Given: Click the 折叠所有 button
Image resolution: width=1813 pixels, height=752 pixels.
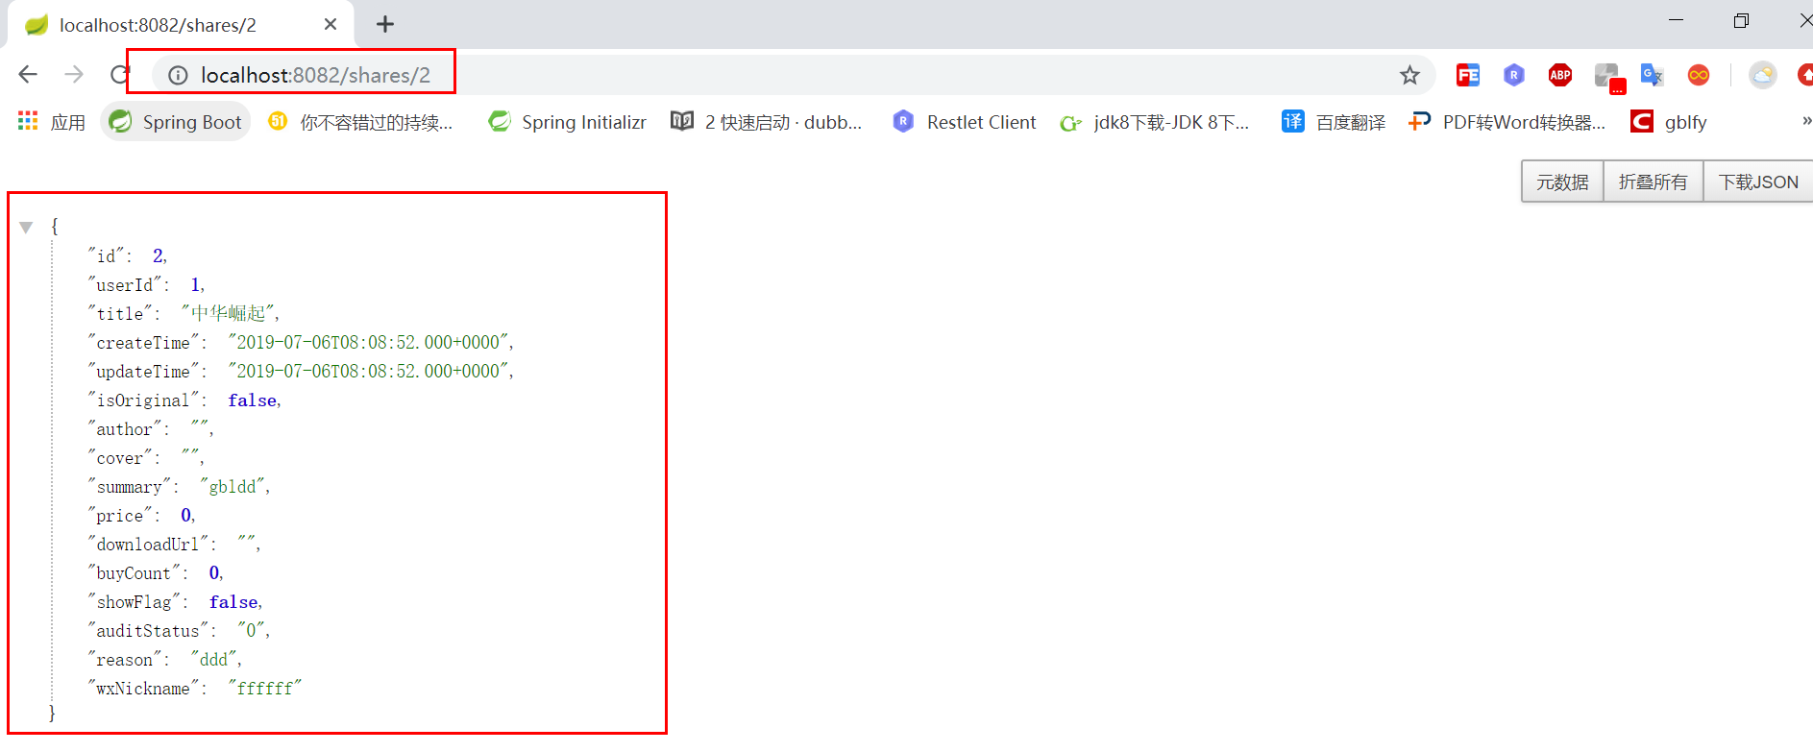Looking at the screenshot, I should pyautogui.click(x=1653, y=182).
